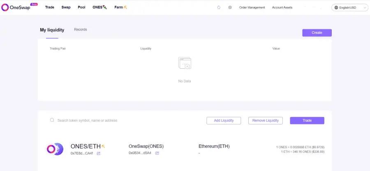Click the rocket icon beside ONES menu
The image size is (370, 171).
coord(105,7)
